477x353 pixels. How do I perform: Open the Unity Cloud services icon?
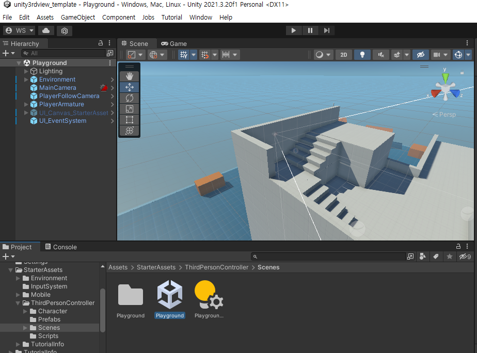[x=46, y=30]
